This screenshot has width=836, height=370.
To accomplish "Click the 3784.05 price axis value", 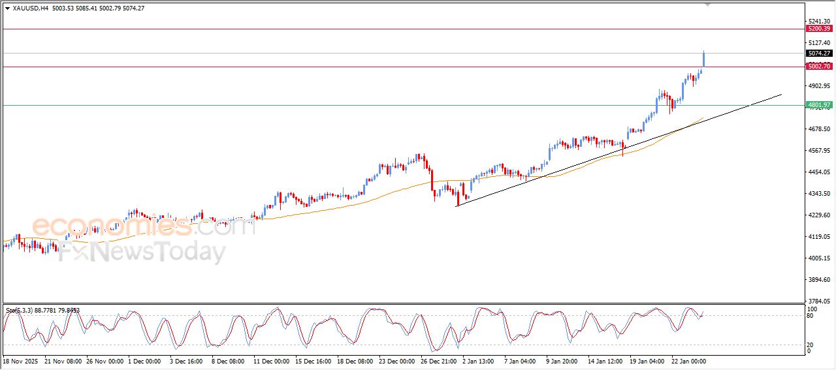I will tap(818, 301).
